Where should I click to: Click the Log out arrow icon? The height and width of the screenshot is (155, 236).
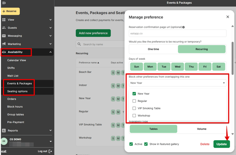coord(50,151)
